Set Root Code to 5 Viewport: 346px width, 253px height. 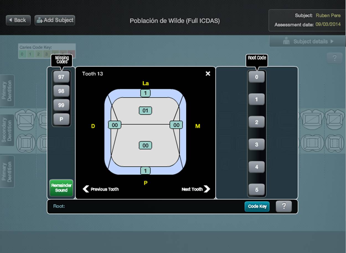pos(256,190)
